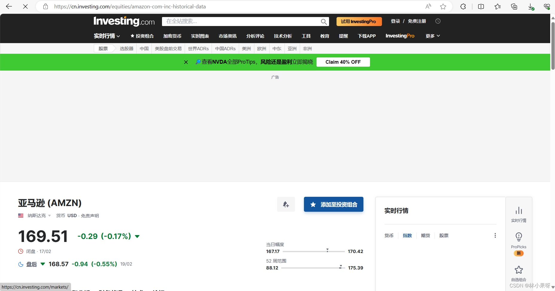Select 中国ADRs submenu item
The width and height of the screenshot is (555, 291).
click(x=225, y=48)
